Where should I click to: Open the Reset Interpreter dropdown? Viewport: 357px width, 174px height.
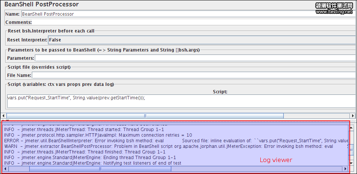(202, 40)
